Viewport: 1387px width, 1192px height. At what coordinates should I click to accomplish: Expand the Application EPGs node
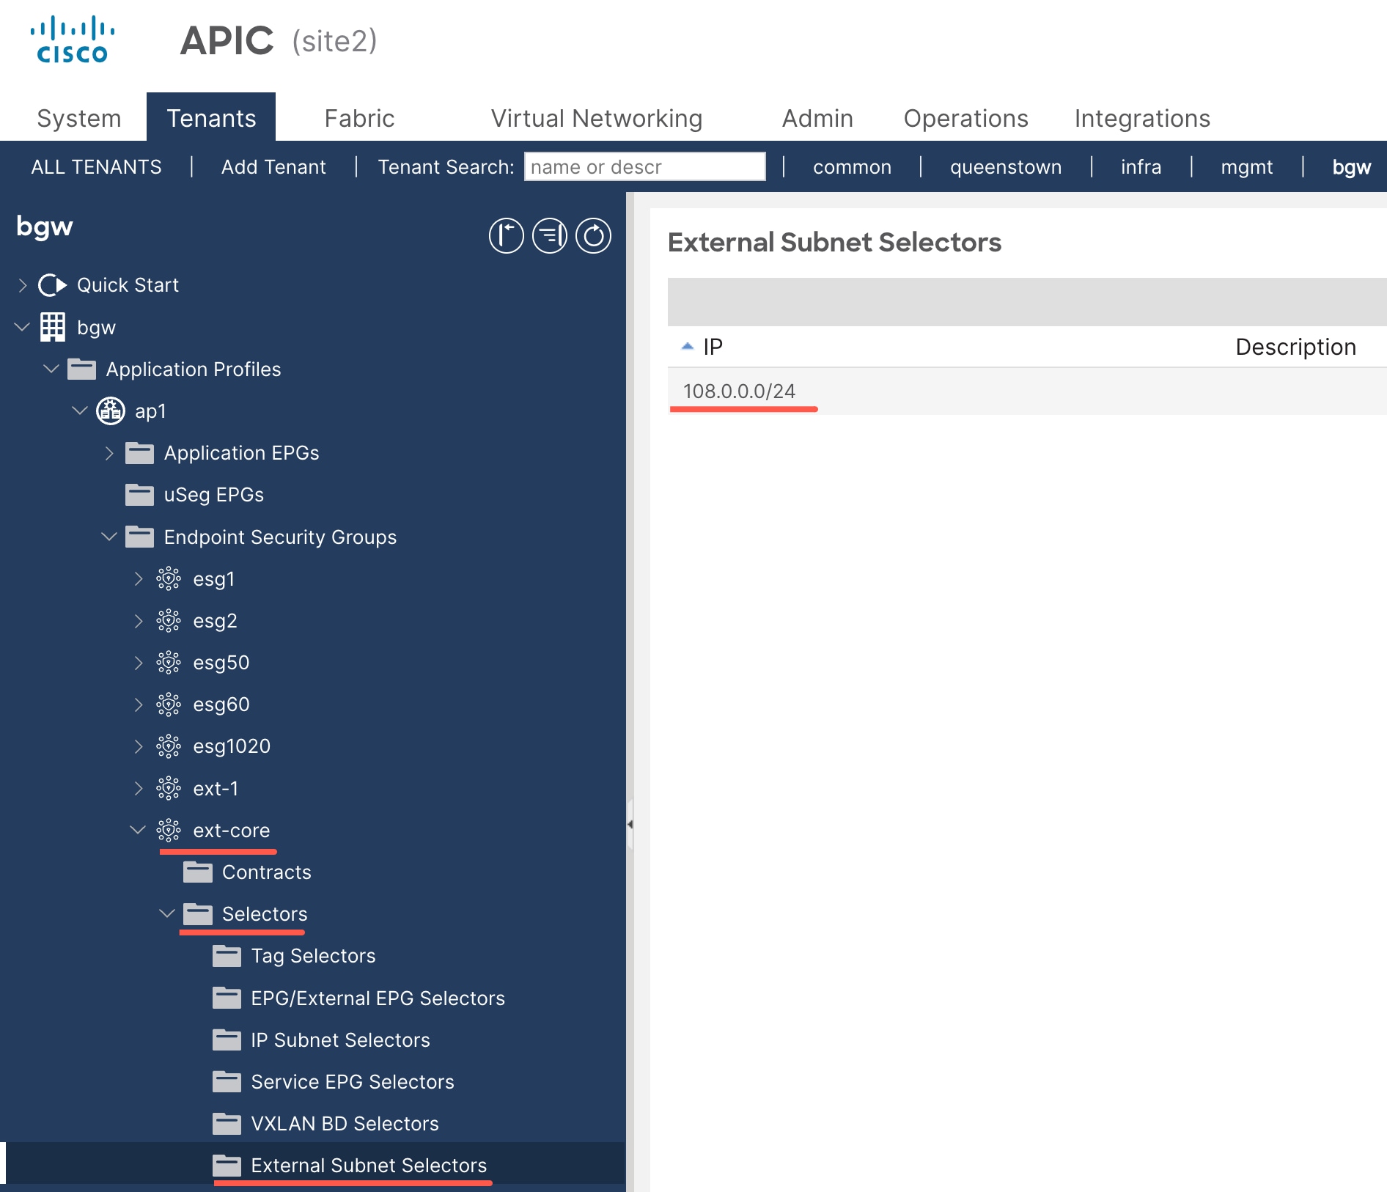[x=109, y=453]
